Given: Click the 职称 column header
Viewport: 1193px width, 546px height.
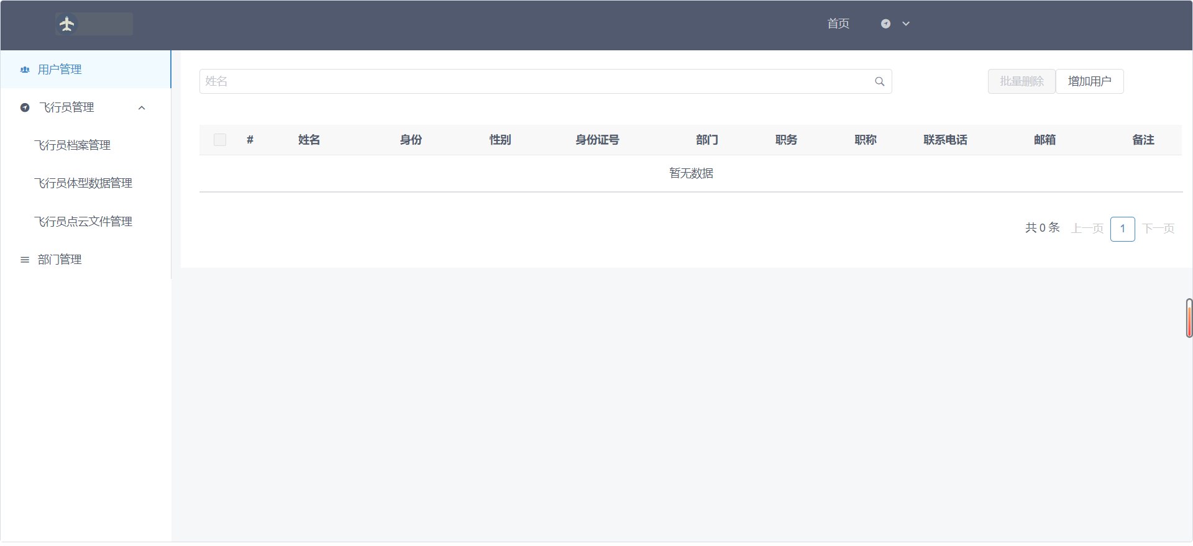Looking at the screenshot, I should pyautogui.click(x=866, y=140).
